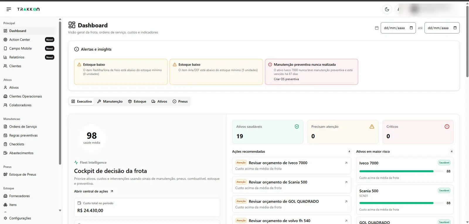Click the 'Criar OS preventiva' link
The image size is (469, 224).
pos(286,79)
